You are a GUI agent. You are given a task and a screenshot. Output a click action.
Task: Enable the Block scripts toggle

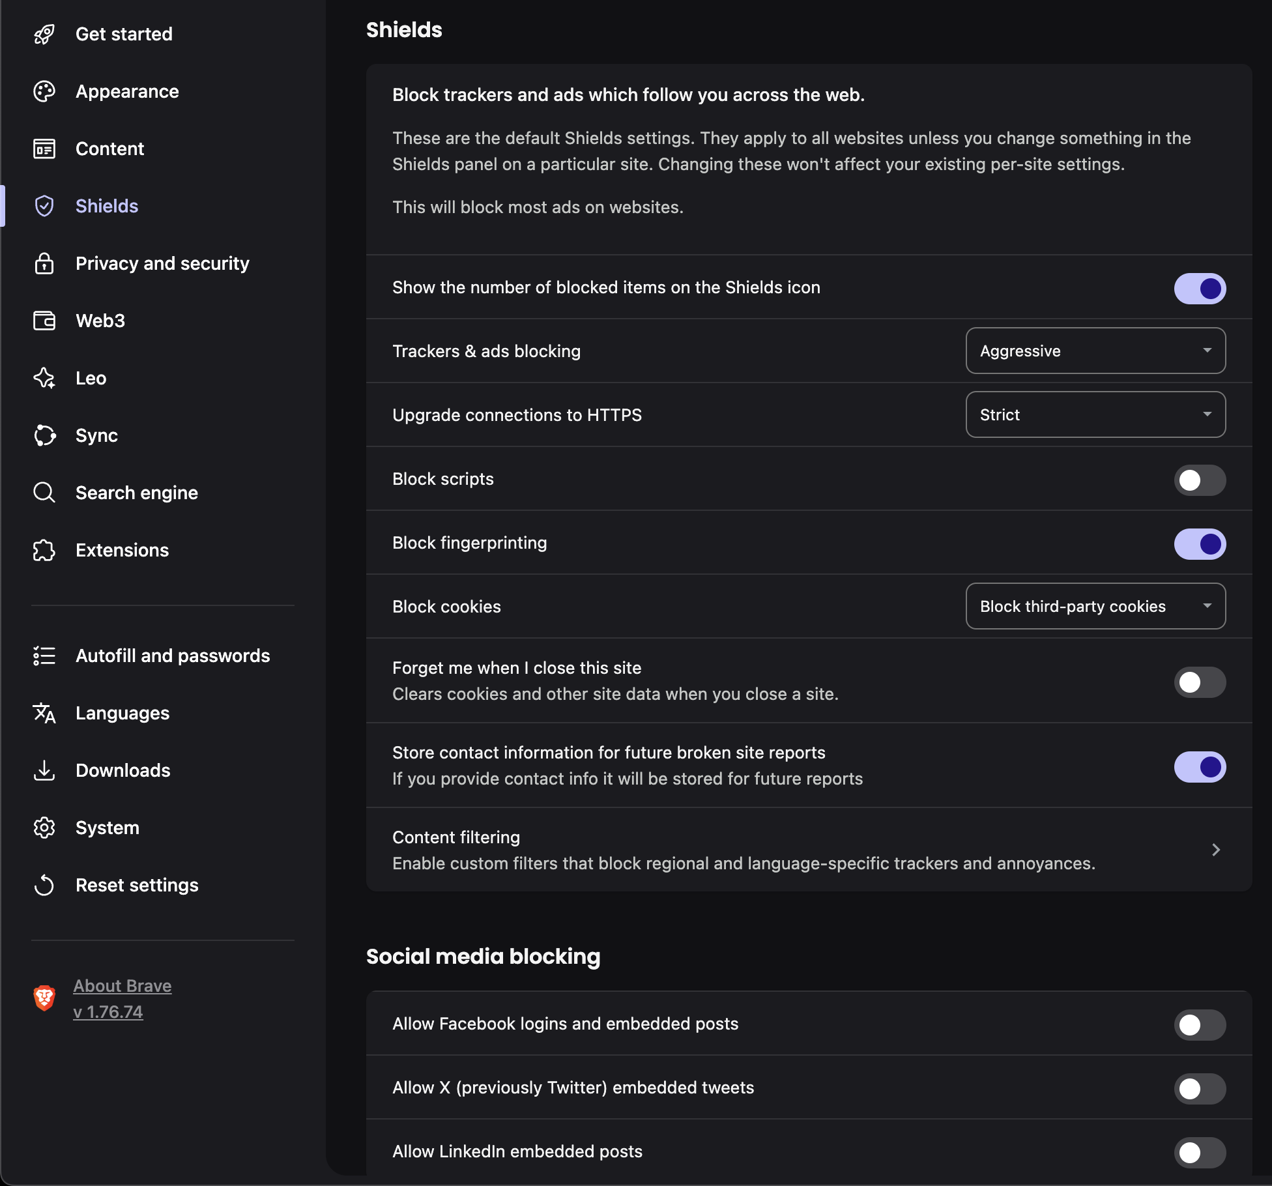[x=1199, y=480]
